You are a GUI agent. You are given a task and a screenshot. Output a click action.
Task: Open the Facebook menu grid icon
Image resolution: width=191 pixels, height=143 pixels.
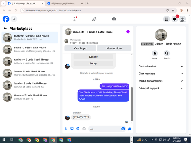[167, 19]
